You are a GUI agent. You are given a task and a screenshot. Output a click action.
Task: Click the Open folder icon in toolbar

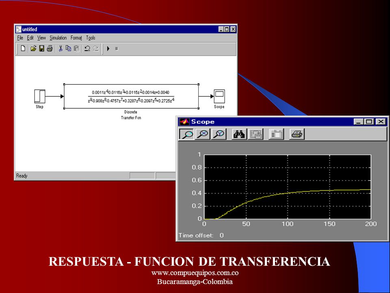click(33, 48)
